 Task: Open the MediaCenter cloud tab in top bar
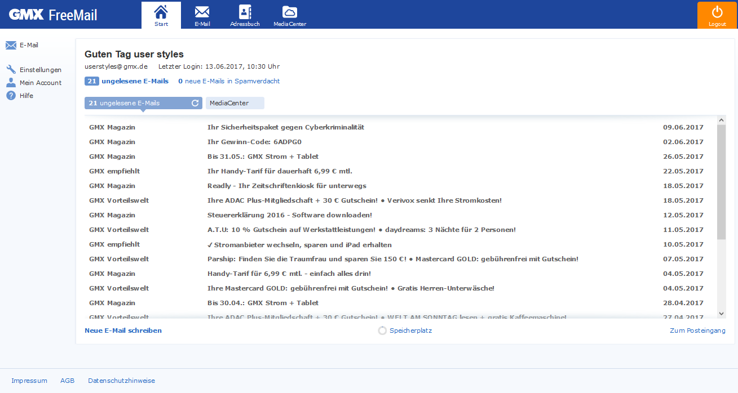290,15
